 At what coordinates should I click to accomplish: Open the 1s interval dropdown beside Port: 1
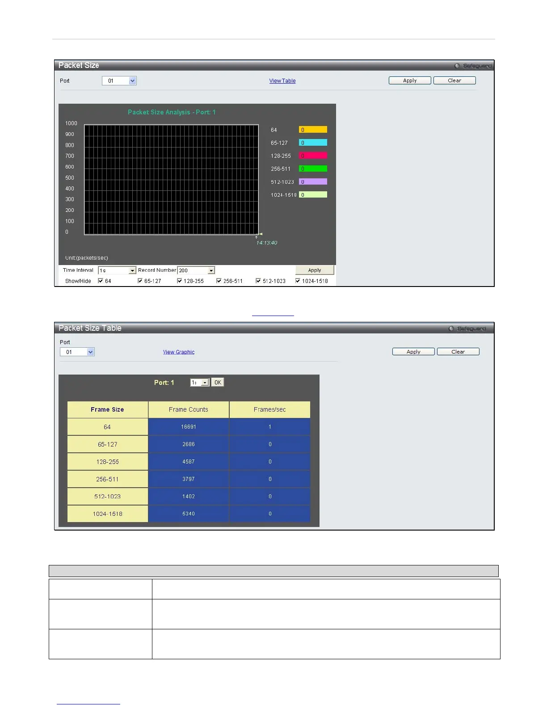coord(200,383)
